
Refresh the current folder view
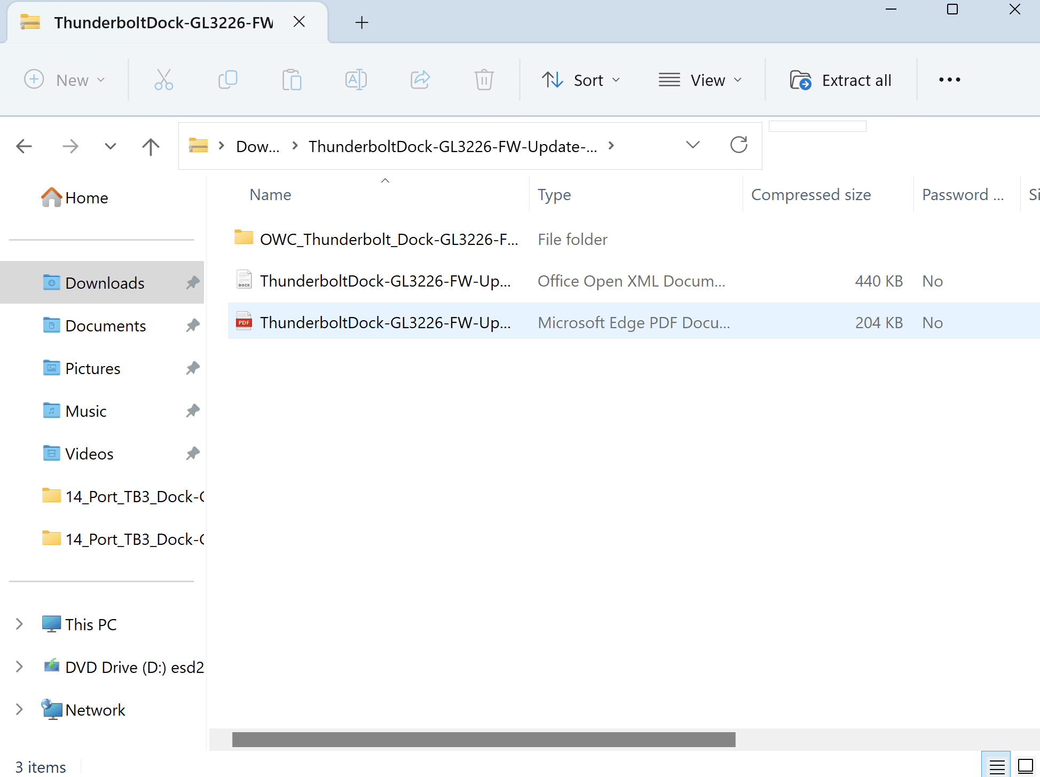pos(739,145)
